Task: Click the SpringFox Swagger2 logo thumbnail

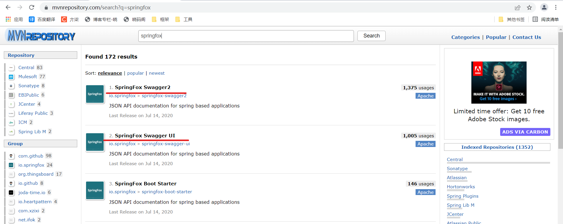Action: click(95, 94)
